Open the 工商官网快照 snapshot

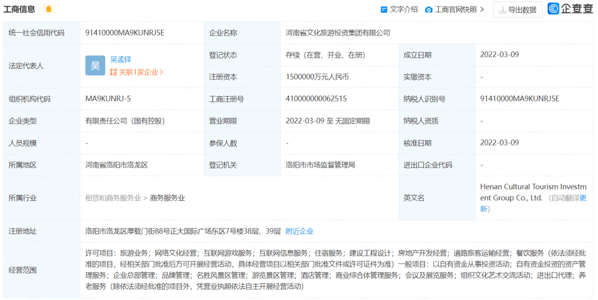455,9
